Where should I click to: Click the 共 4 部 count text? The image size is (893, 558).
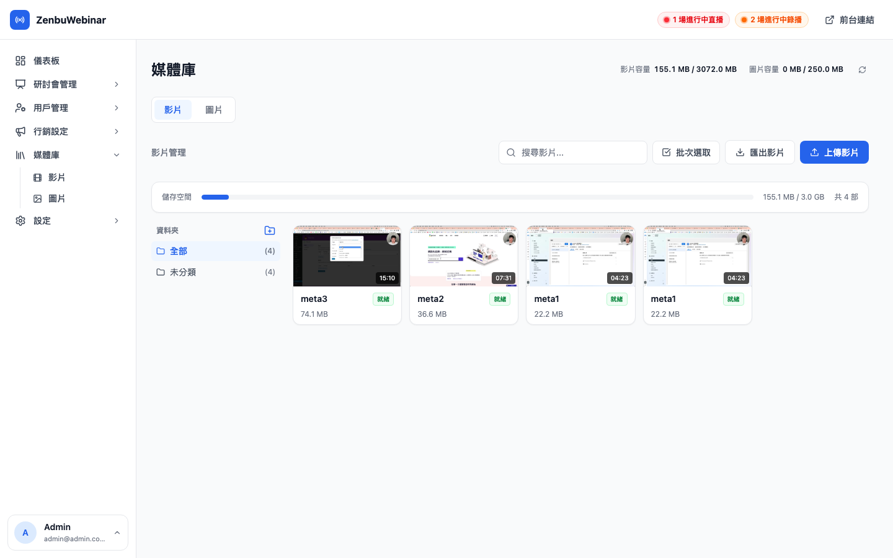click(846, 197)
